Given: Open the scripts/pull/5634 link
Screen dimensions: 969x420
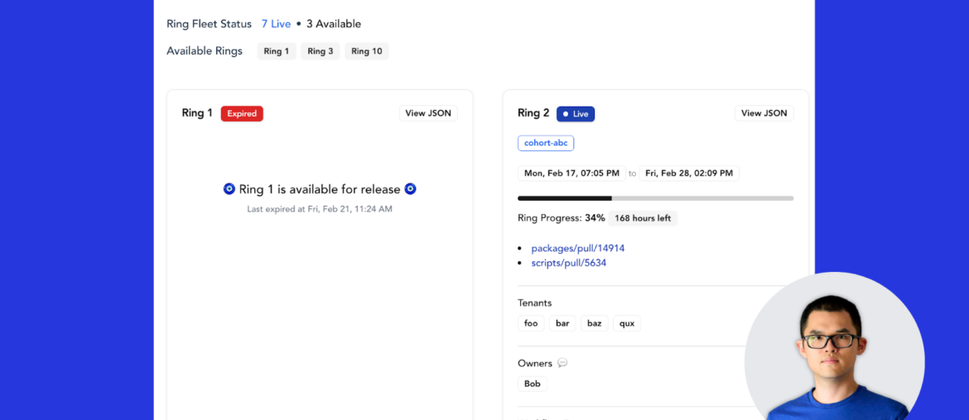Looking at the screenshot, I should click(568, 263).
